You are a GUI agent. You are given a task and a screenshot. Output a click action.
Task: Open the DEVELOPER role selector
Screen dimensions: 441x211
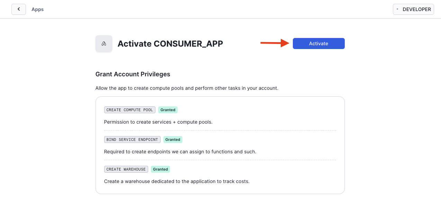[x=413, y=9]
